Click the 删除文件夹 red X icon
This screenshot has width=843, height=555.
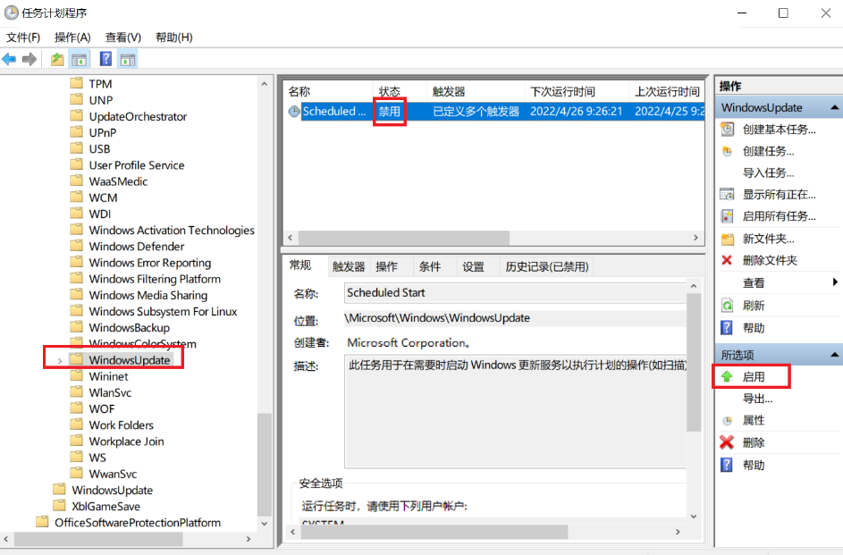[x=728, y=260]
